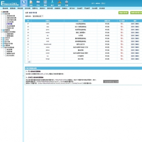Open 恢复数据 in the tree
This screenshot has width=142, height=142.
tap(9, 51)
